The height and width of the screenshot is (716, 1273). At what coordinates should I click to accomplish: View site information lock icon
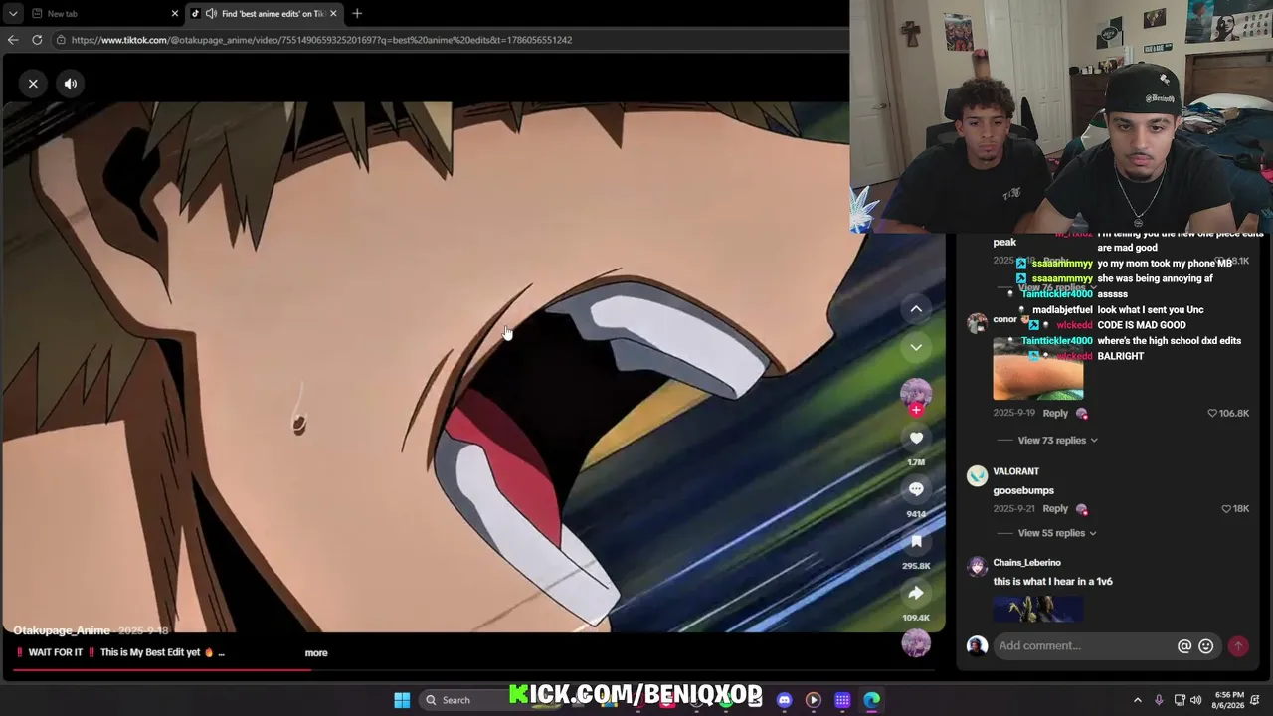pos(61,40)
